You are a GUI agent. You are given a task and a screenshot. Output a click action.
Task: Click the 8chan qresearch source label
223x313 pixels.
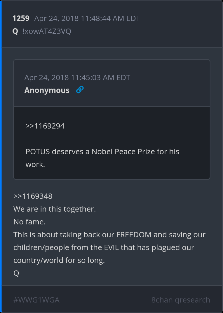(x=181, y=300)
